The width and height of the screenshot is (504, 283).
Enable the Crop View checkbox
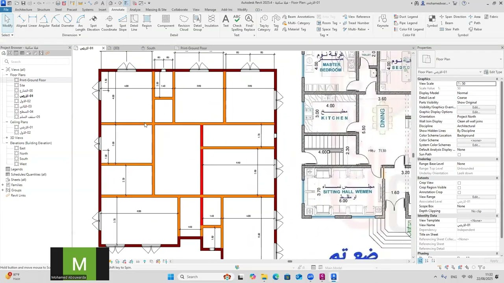tap(459, 183)
